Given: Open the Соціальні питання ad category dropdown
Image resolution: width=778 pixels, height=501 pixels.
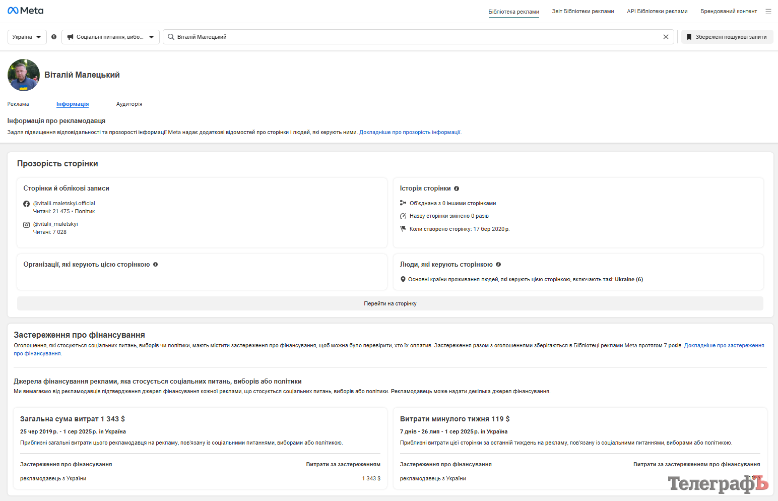Looking at the screenshot, I should 110,37.
